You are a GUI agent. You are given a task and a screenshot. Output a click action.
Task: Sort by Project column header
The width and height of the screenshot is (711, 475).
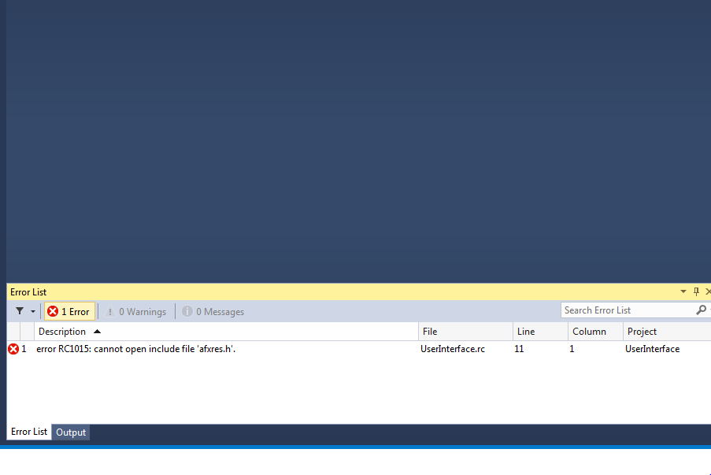click(667, 332)
